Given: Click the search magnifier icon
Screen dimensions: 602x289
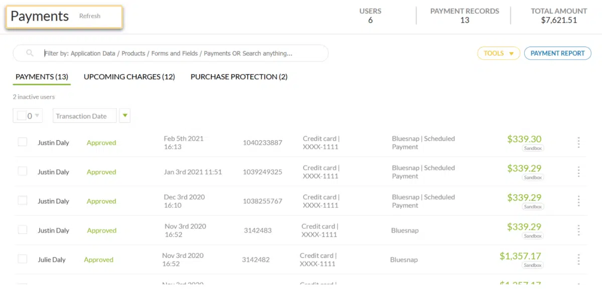Looking at the screenshot, I should click(30, 53).
